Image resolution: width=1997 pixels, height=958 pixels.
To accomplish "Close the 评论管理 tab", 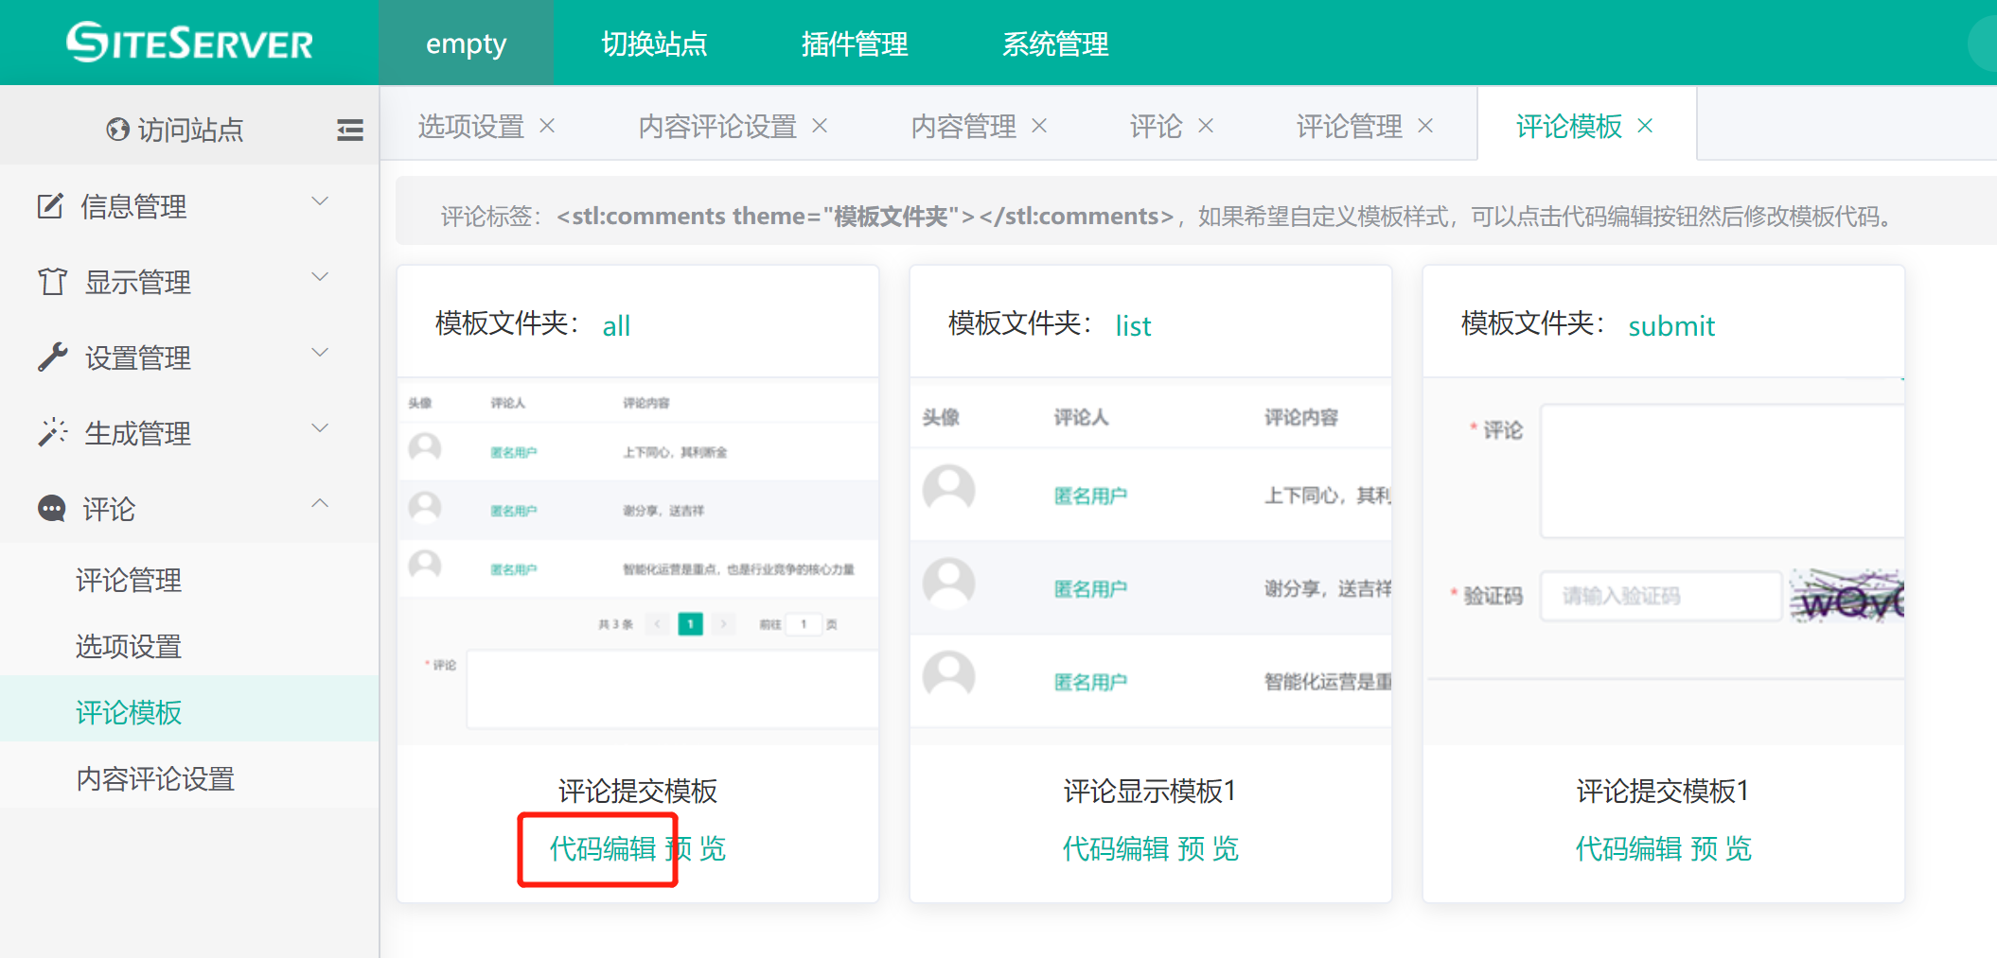I will (1425, 126).
